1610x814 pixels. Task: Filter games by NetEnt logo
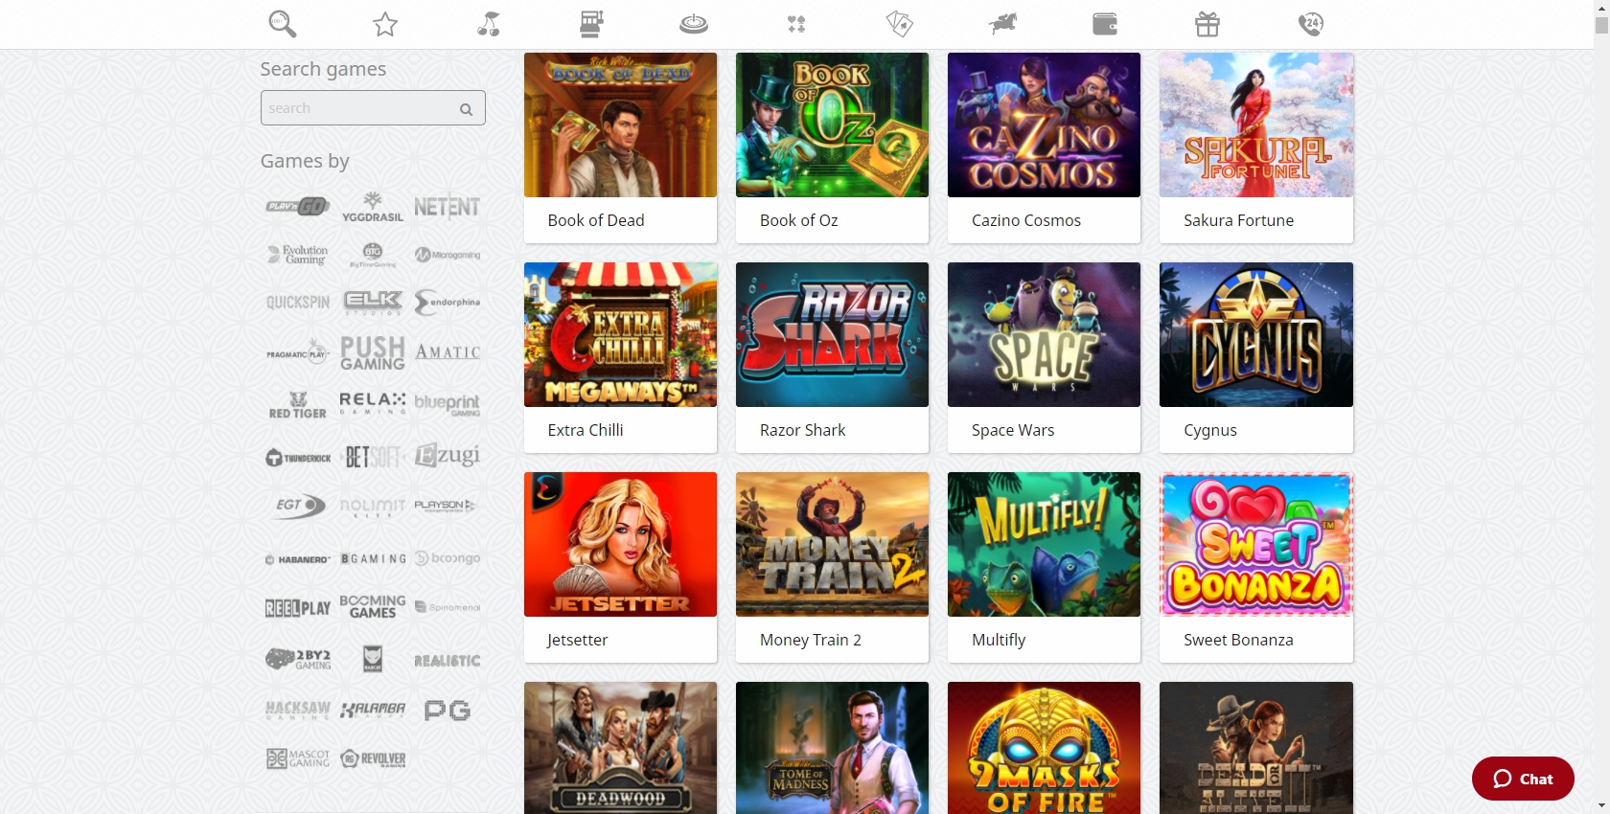tap(448, 207)
